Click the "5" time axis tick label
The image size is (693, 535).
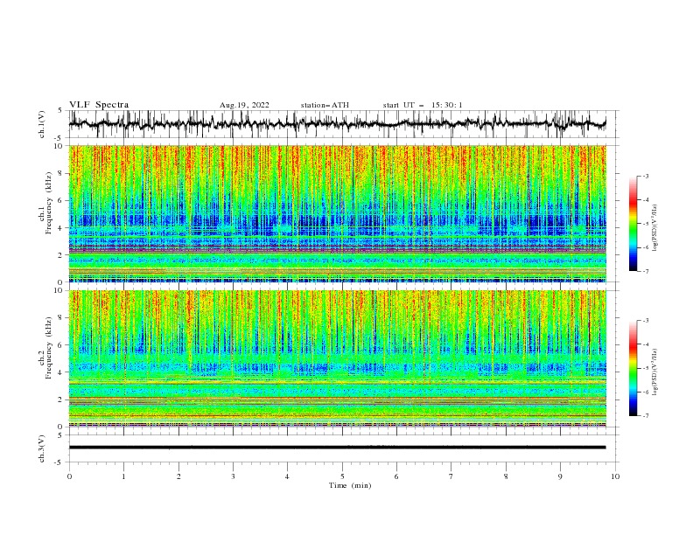click(342, 476)
